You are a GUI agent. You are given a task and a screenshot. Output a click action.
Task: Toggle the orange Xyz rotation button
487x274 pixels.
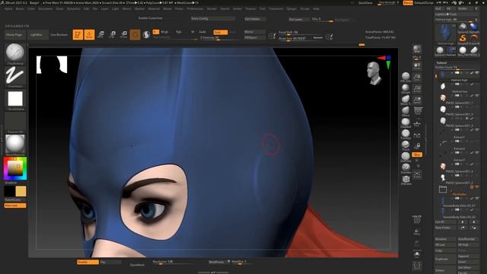417,155
